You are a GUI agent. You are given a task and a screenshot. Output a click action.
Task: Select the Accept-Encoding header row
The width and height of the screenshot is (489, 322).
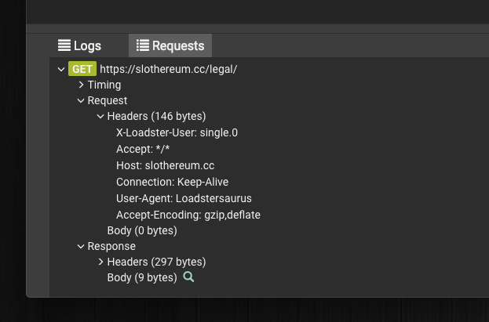click(188, 215)
